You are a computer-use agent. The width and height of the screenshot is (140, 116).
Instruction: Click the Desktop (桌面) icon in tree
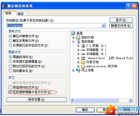(x=73, y=33)
